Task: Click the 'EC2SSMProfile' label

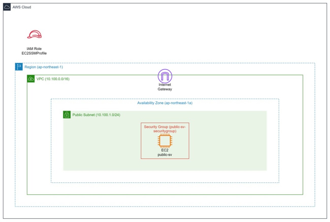Action: (x=34, y=53)
